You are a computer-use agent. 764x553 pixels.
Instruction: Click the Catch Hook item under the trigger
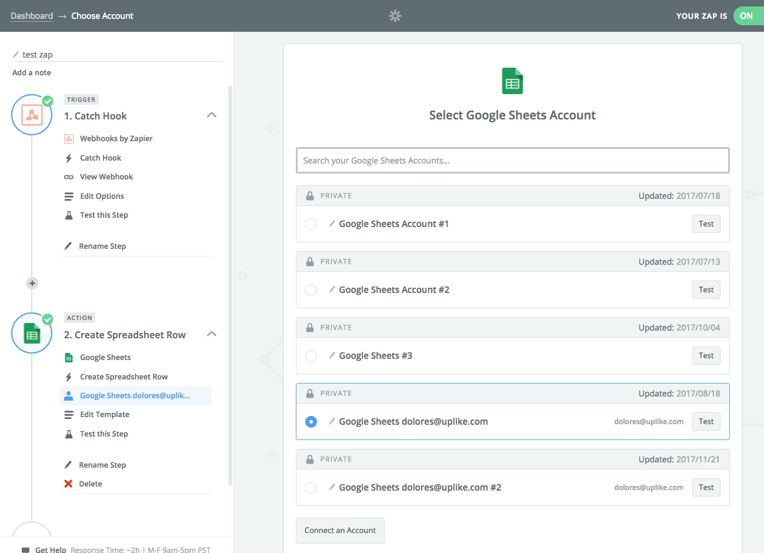pos(101,158)
